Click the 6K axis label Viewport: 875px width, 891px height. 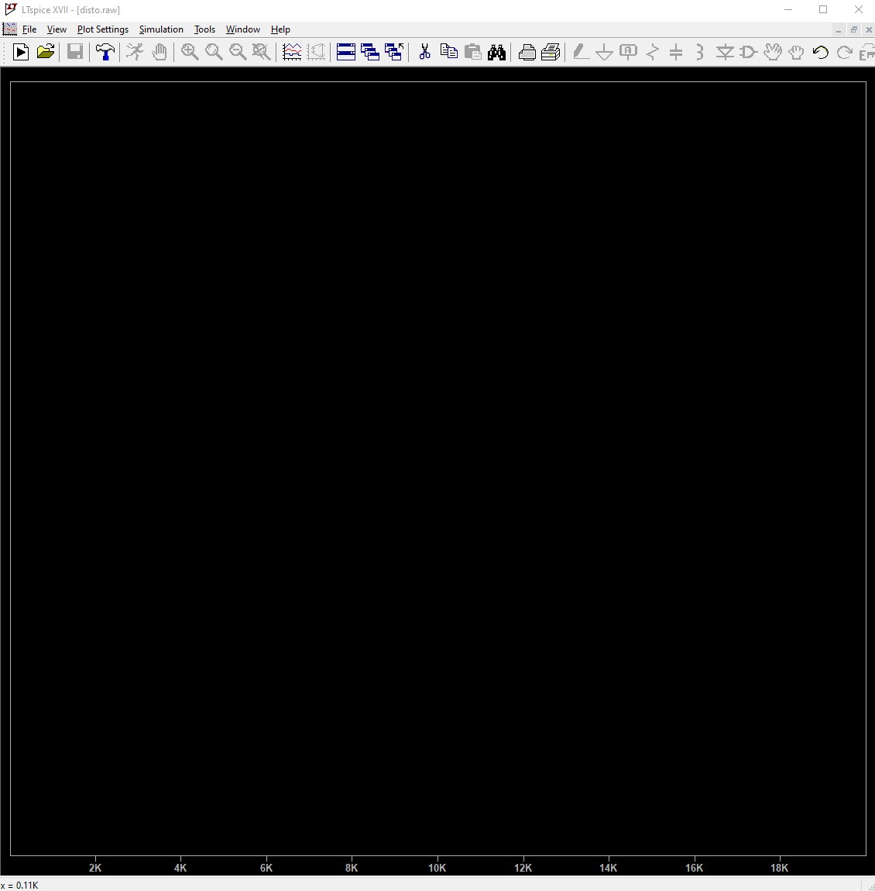(x=266, y=868)
